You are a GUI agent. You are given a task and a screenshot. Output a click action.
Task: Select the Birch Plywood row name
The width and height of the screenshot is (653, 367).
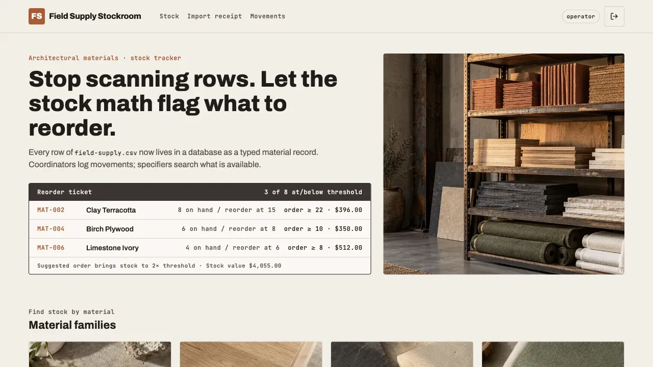click(x=110, y=229)
